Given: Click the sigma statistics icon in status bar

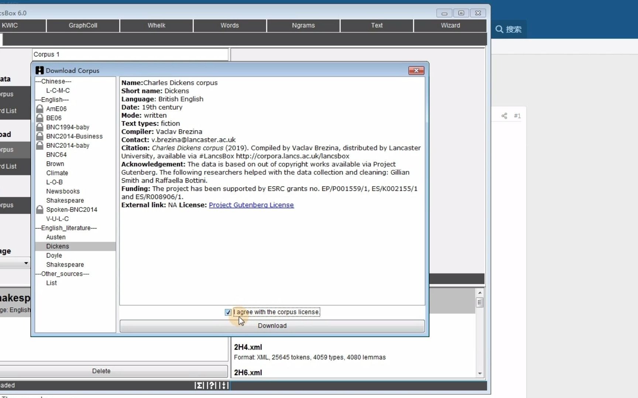Looking at the screenshot, I should [x=199, y=385].
